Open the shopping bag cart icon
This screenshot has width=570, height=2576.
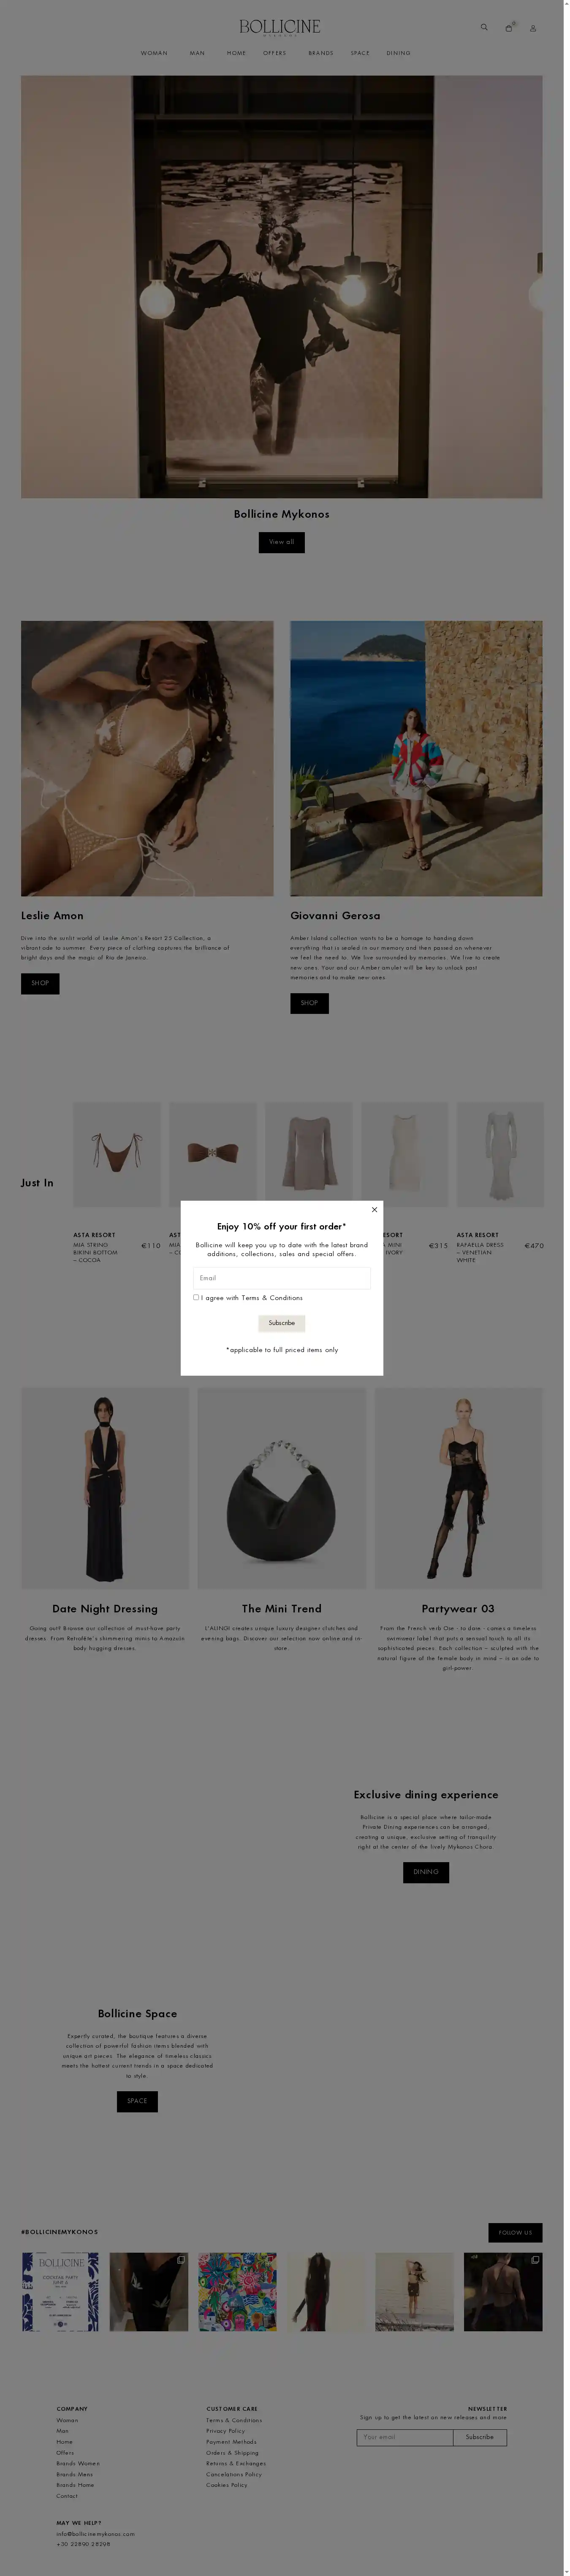pos(509,28)
